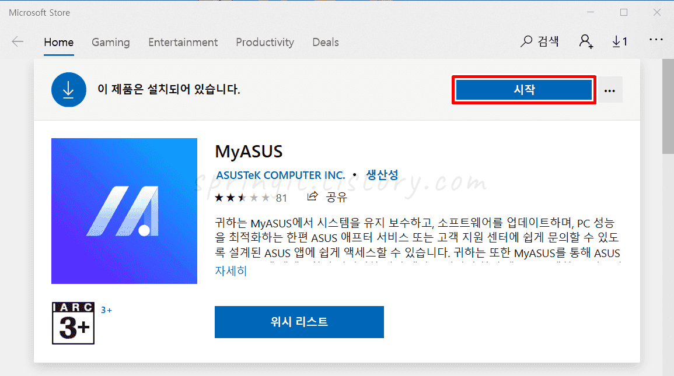
Task: Click the 이 제품은 설치되어 있습니다 message
Action: (169, 89)
